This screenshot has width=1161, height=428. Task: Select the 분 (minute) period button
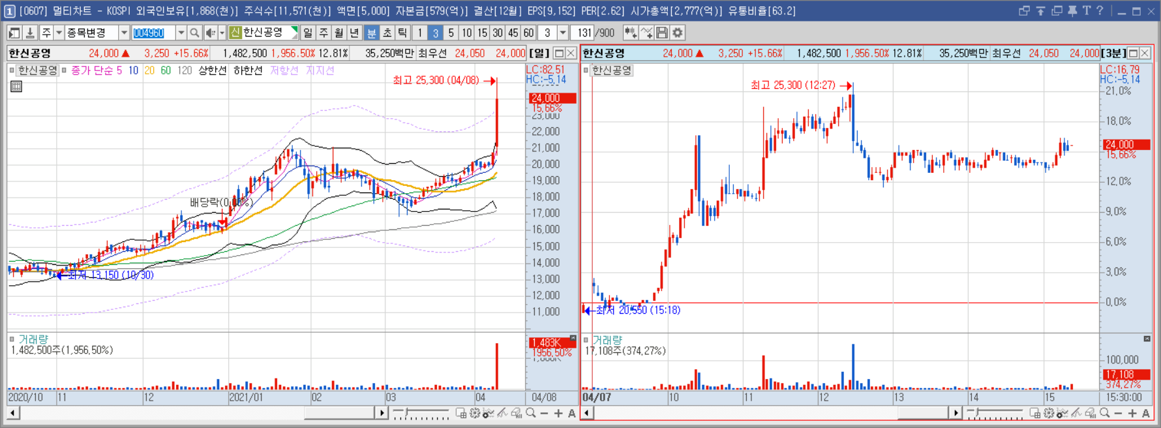[x=372, y=33]
